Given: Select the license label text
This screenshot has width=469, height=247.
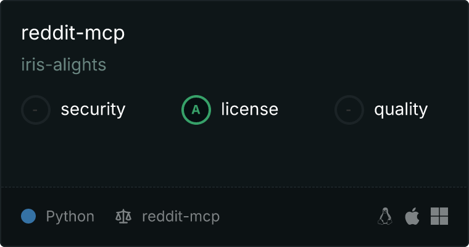Looking at the screenshot, I should 250,109.
